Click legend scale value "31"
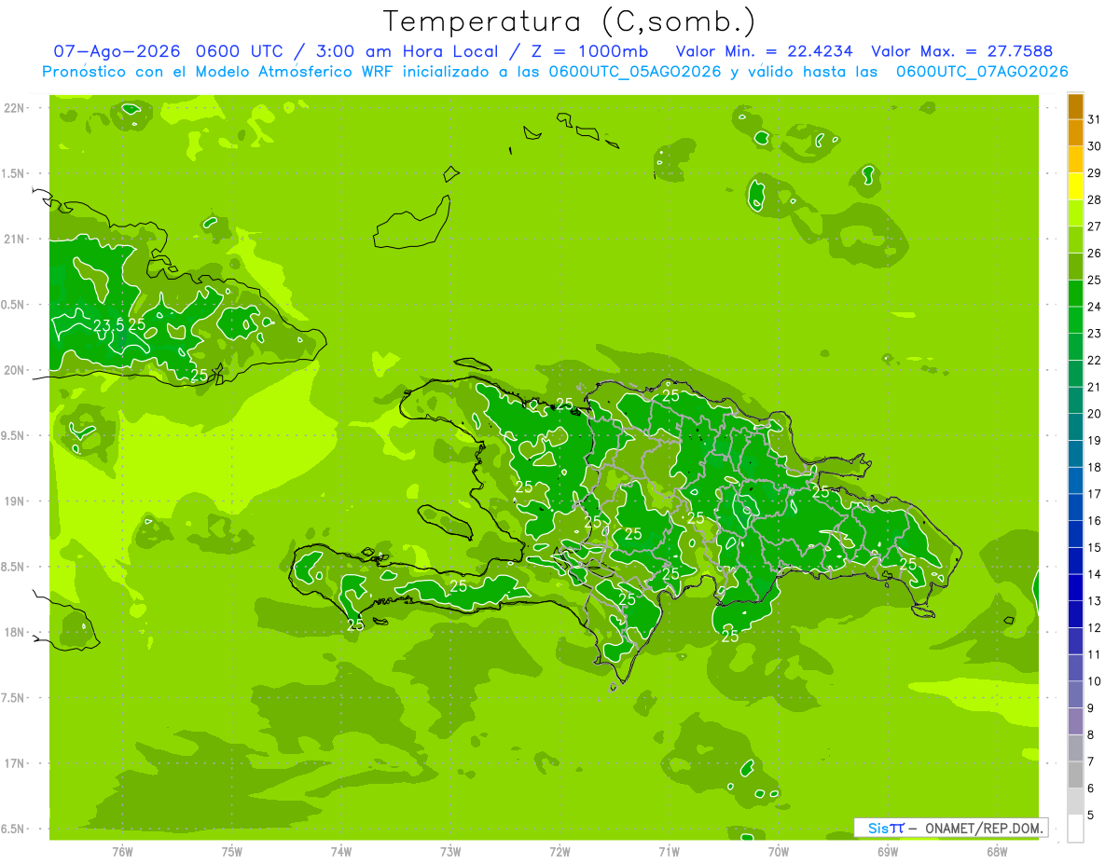 tap(1095, 119)
